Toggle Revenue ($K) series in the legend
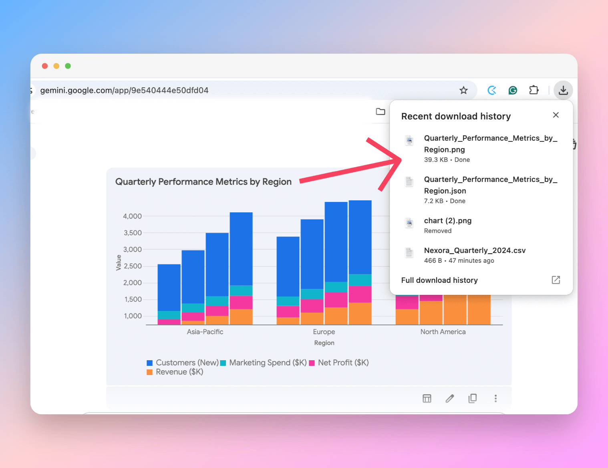The height and width of the screenshot is (468, 608). pyautogui.click(x=175, y=372)
